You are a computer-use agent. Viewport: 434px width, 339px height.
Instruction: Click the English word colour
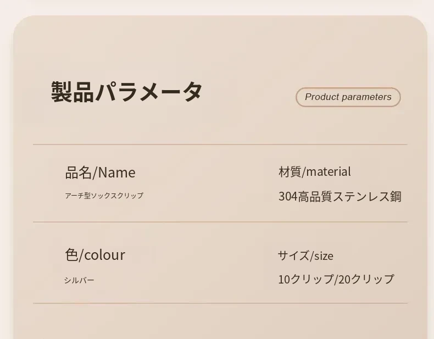coord(104,255)
